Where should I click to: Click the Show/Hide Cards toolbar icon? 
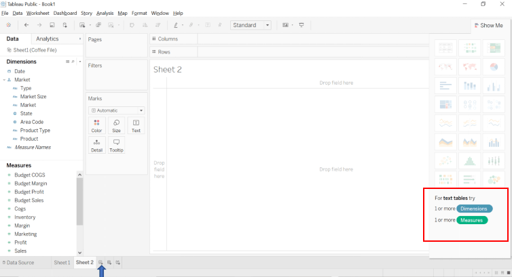click(285, 25)
